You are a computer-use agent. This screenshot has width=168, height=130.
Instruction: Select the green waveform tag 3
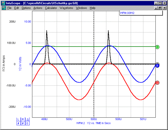click(x=157, y=47)
